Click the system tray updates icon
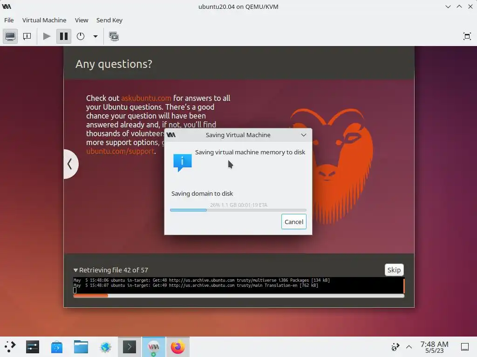The image size is (477, 357). point(395,347)
